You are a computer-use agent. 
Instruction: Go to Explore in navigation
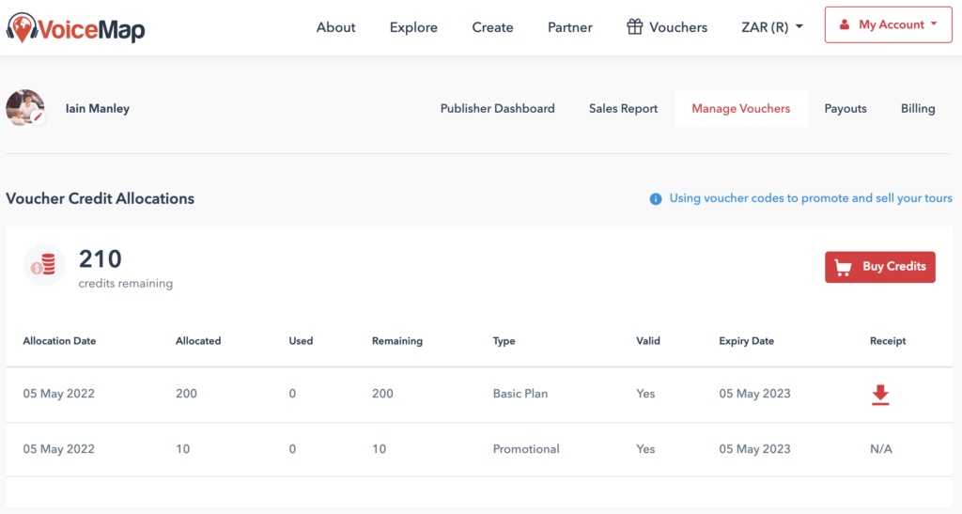click(413, 27)
